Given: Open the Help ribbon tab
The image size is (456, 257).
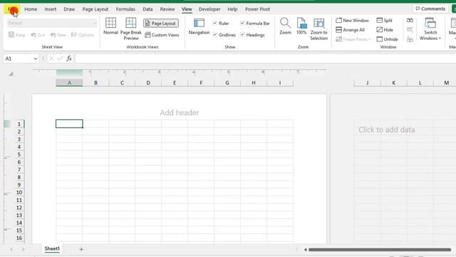Looking at the screenshot, I should pyautogui.click(x=232, y=9).
